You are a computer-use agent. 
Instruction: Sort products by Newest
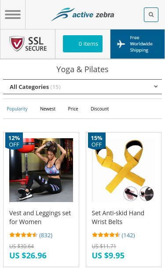coord(48,109)
